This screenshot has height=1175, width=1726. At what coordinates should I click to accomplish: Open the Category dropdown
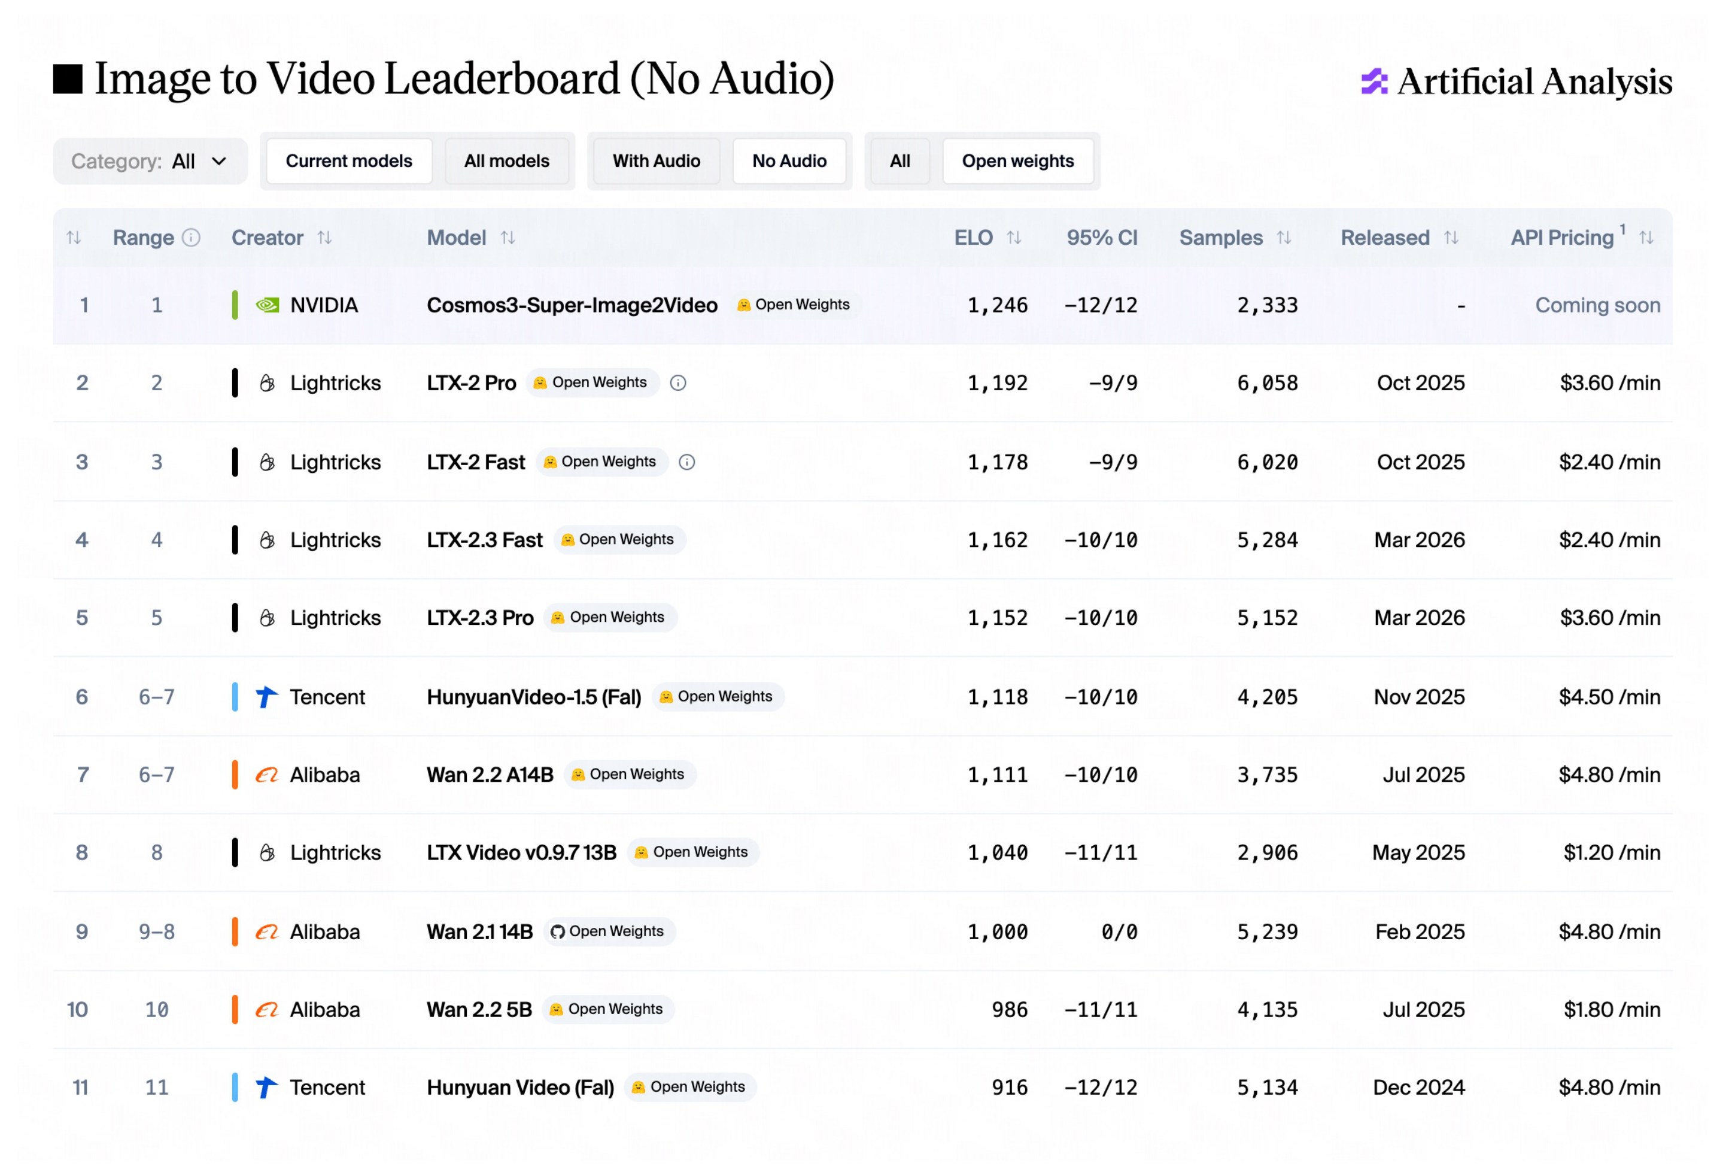click(x=150, y=161)
